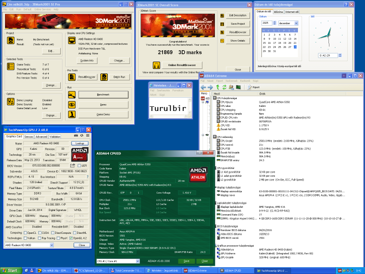This screenshot has width=365, height=274.
Task: Click the AIDA64 Forward arrow icon
Action: (x=210, y=87)
